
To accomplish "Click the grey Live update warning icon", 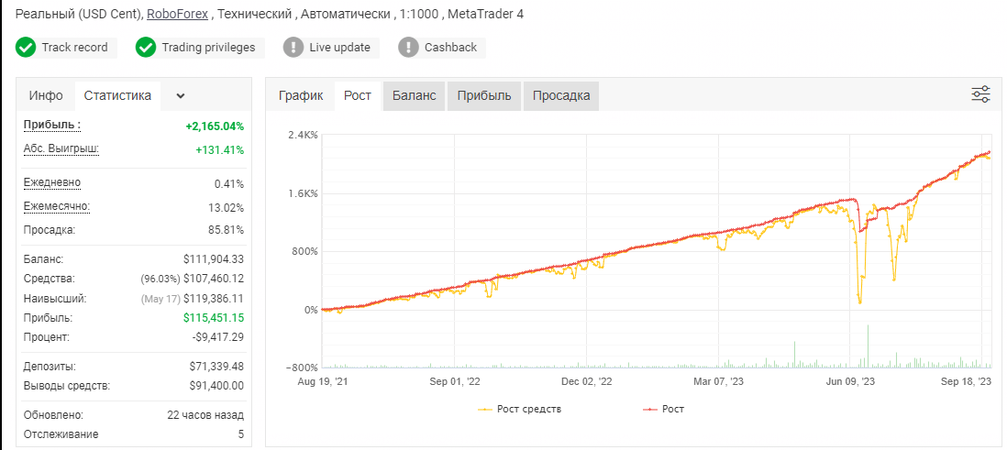I will coord(293,48).
